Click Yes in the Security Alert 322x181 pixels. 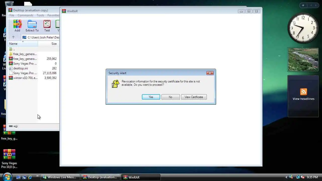click(x=151, y=97)
